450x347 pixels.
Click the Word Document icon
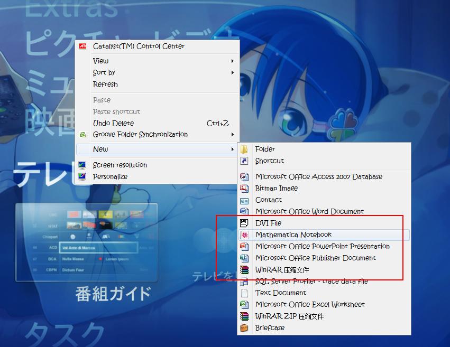[244, 211]
